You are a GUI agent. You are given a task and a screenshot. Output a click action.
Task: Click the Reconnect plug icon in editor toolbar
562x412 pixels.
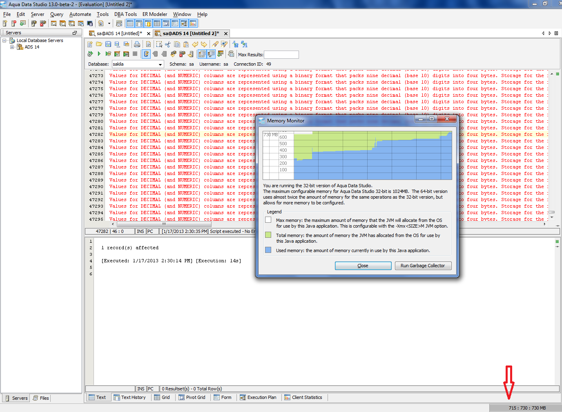click(x=173, y=53)
